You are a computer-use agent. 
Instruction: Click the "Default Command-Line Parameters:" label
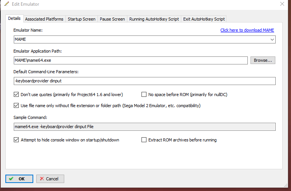click(x=46, y=72)
